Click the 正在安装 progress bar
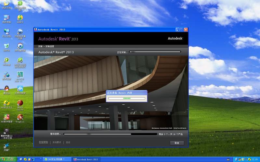This screenshot has width=260, height=162. 155,52
